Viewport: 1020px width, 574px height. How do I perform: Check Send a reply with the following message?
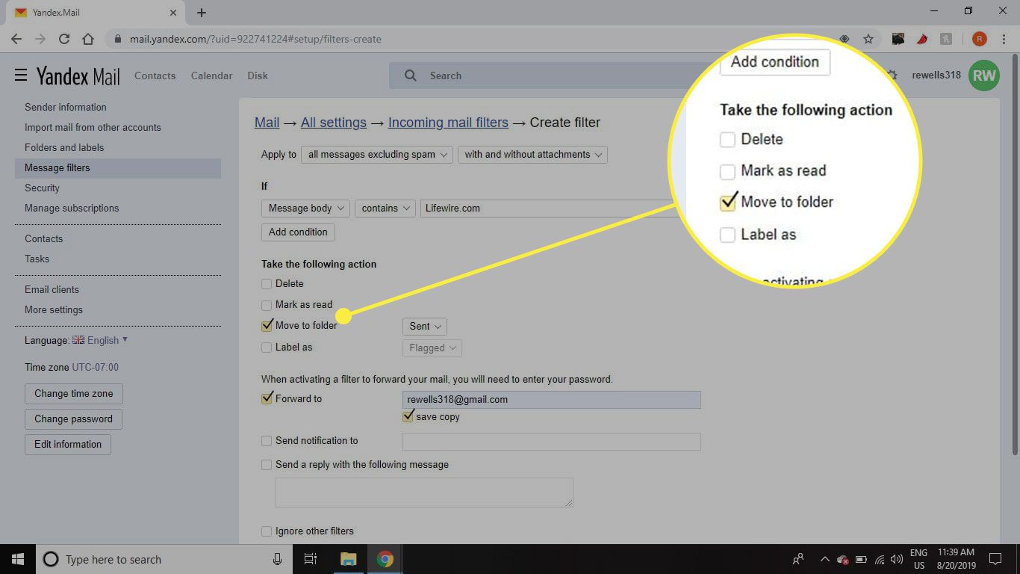pos(267,465)
